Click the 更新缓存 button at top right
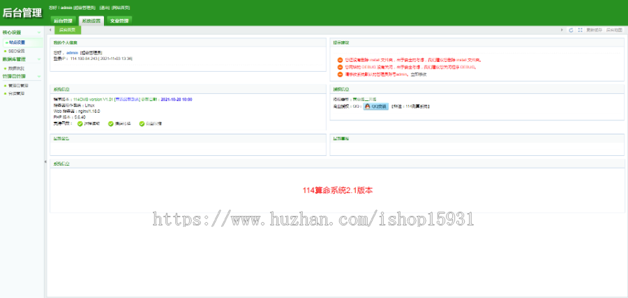Image resolution: width=628 pixels, height=298 pixels. point(595,30)
